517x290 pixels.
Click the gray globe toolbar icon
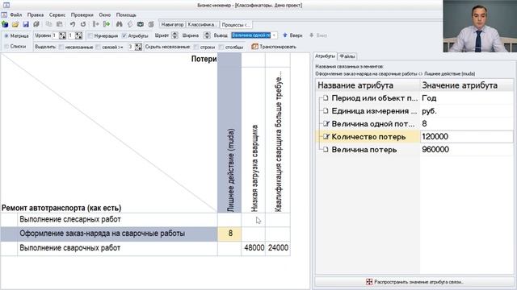(151, 24)
